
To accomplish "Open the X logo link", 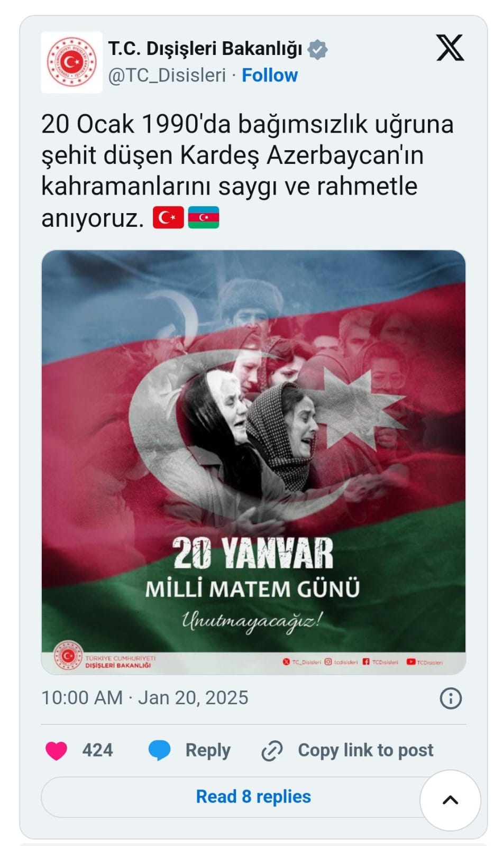I will 450,48.
